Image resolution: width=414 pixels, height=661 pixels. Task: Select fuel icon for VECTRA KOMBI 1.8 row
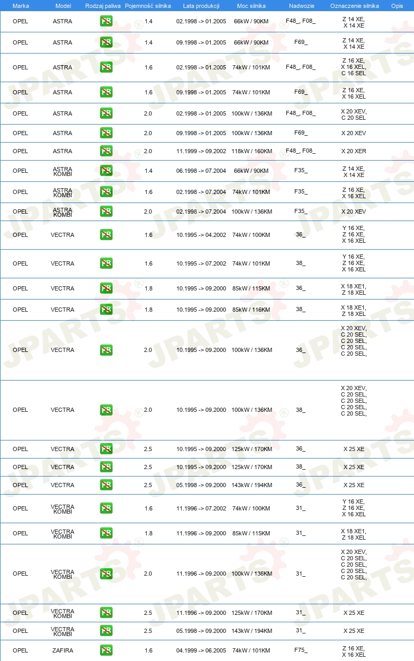(106, 533)
